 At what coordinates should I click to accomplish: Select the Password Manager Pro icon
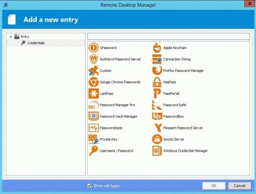click(94, 105)
